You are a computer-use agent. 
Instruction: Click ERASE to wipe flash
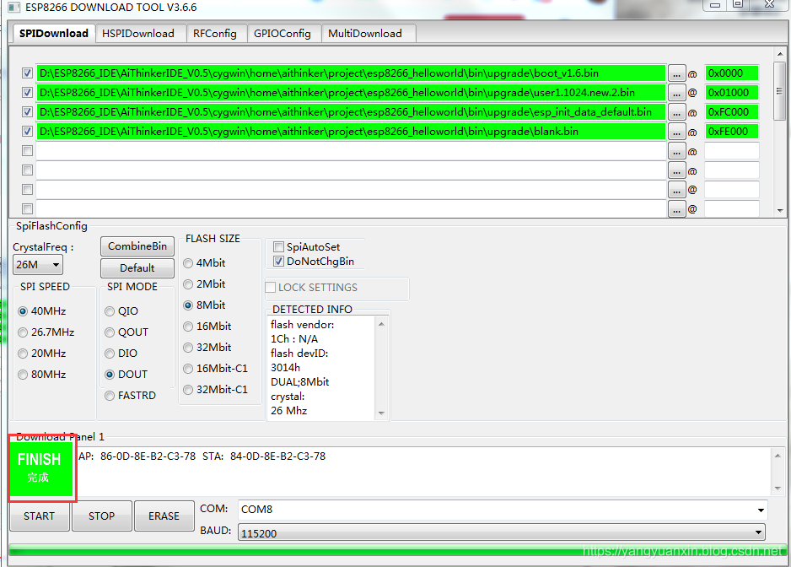[164, 516]
